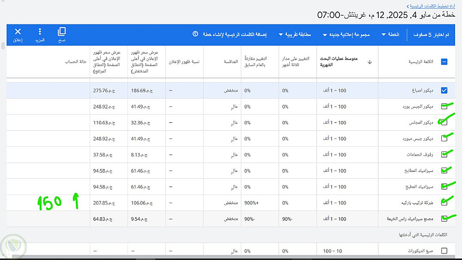
Task: Click the الكلمة الرئيسية column header
Action: point(421,61)
